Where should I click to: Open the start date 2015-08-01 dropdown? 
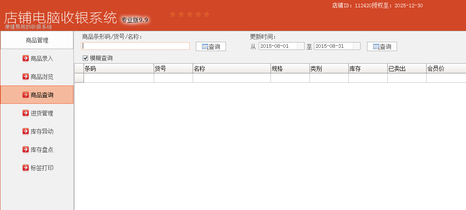[301, 46]
